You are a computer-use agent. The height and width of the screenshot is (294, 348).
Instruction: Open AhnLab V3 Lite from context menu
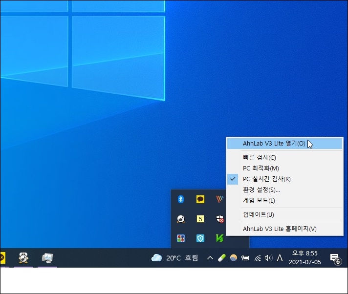(x=284, y=144)
